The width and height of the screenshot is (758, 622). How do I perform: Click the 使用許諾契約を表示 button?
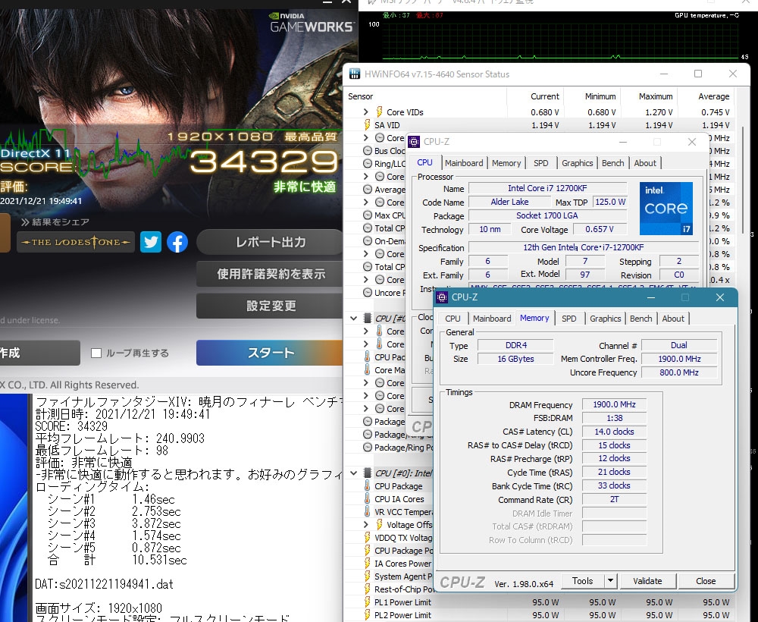[271, 274]
